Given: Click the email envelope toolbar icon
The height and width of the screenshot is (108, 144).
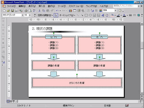Looking at the screenshot, I should click(17, 11).
